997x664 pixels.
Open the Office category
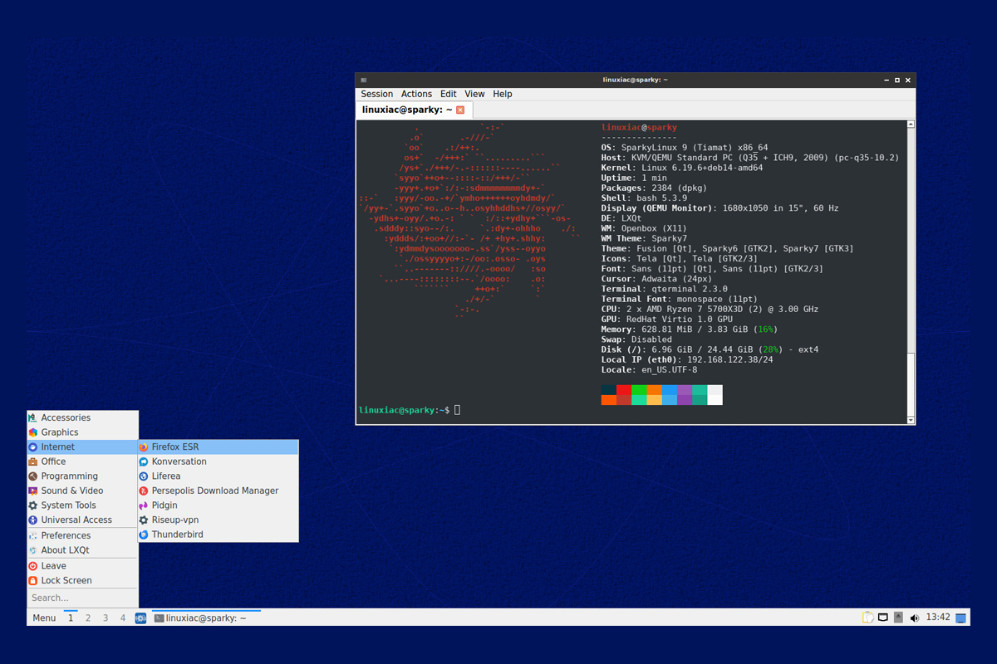pos(82,461)
